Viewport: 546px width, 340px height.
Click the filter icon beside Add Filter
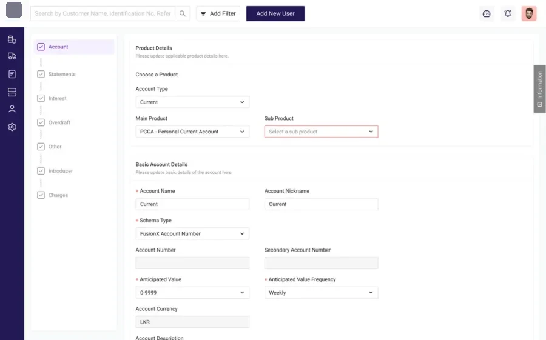click(x=203, y=13)
